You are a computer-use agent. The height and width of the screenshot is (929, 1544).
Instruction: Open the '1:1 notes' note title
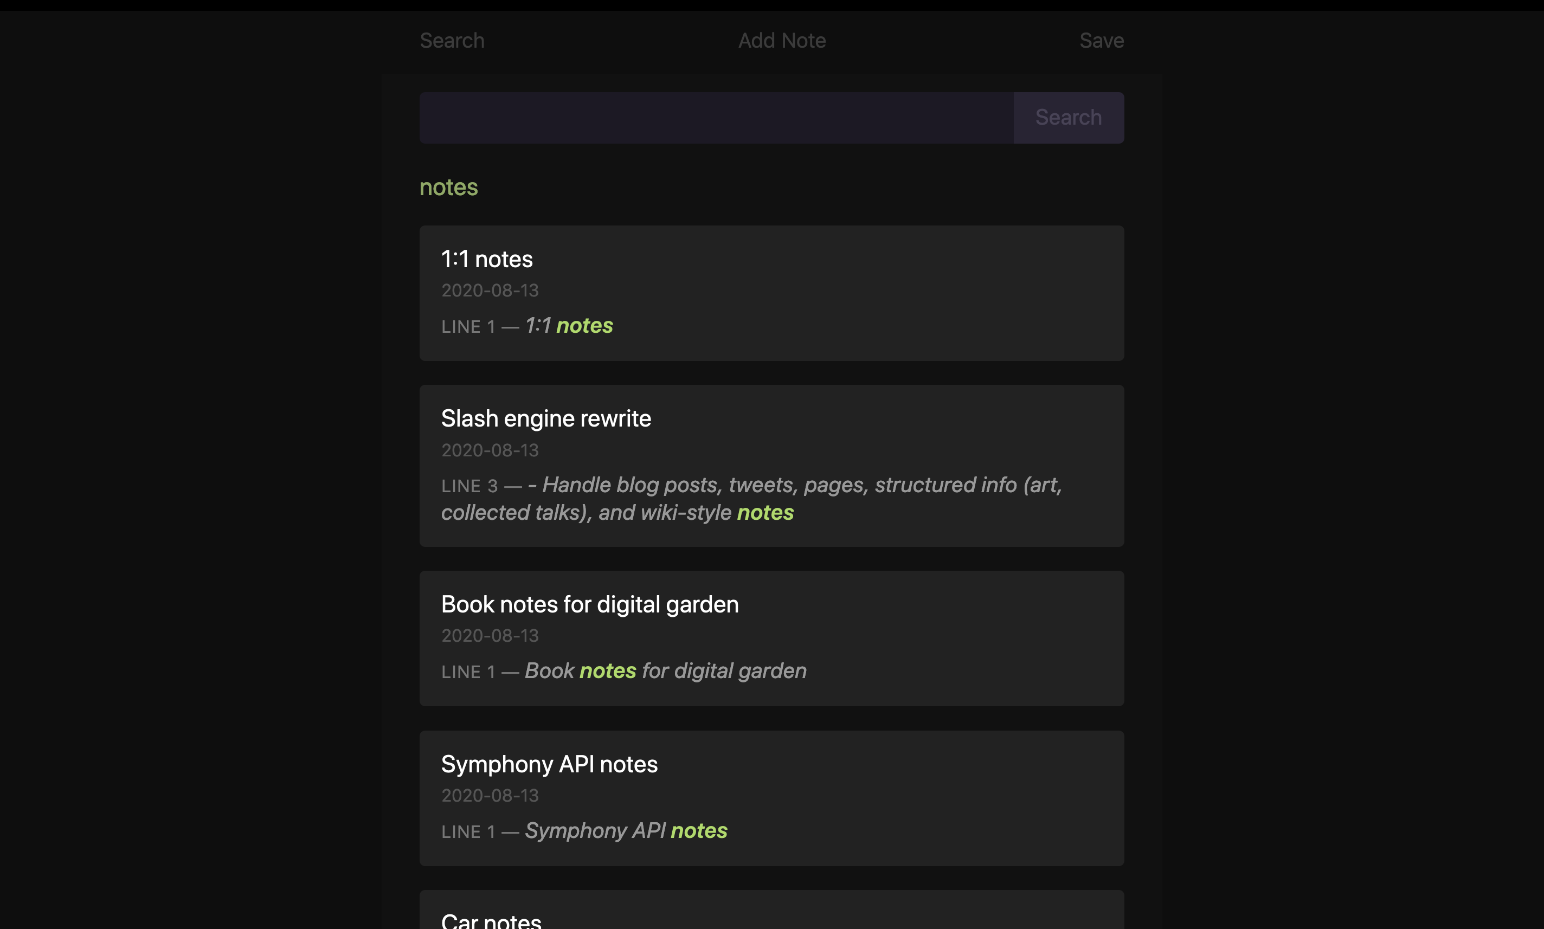pyautogui.click(x=487, y=259)
